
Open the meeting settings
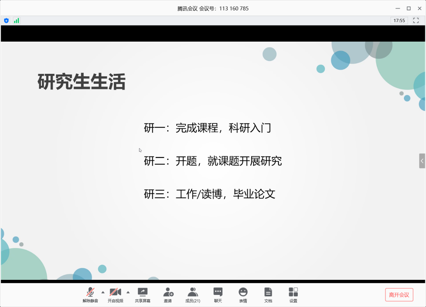pos(293,295)
